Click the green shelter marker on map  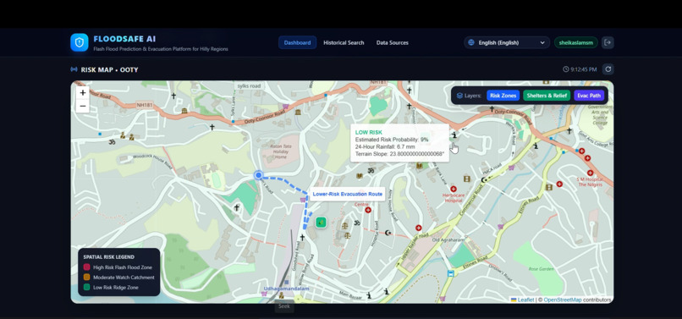point(321,223)
